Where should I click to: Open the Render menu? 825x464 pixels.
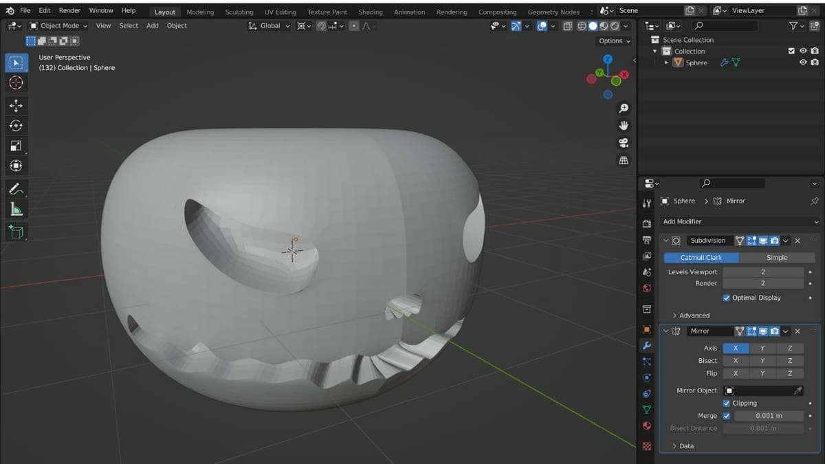(69, 10)
